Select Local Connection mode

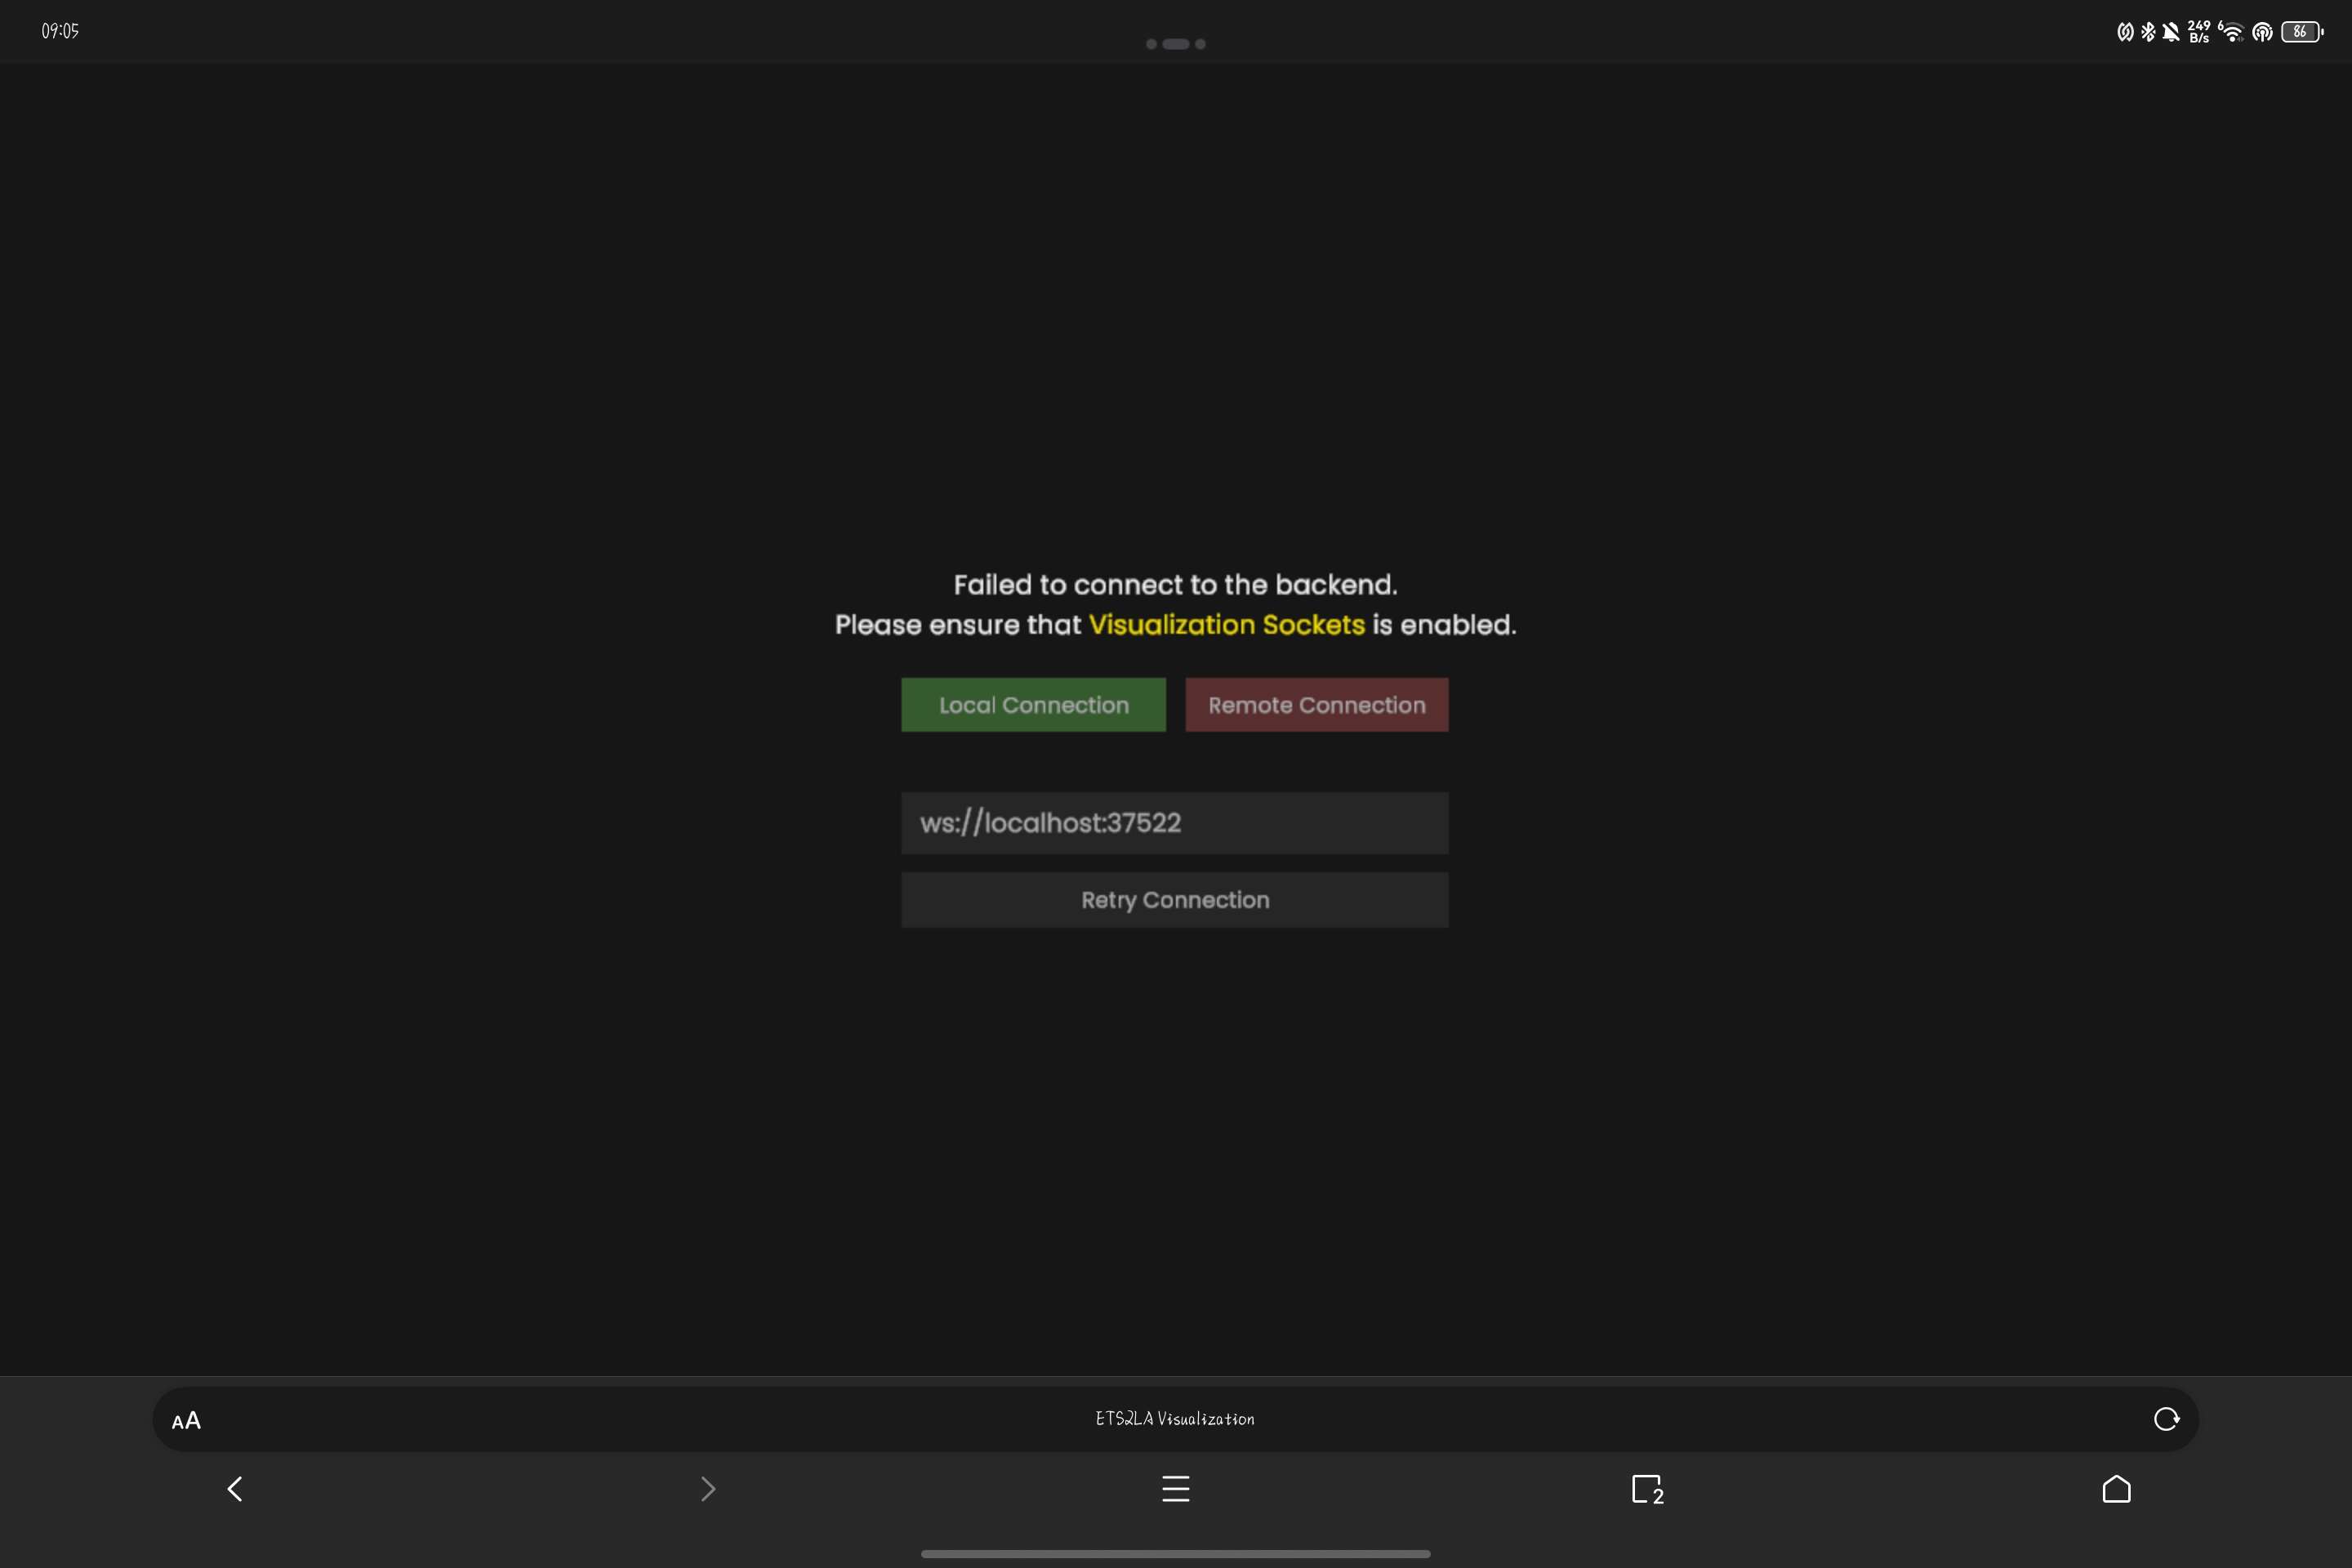pos(1033,705)
